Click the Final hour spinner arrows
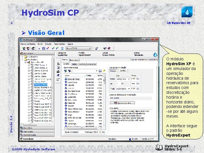 pos(138,89)
